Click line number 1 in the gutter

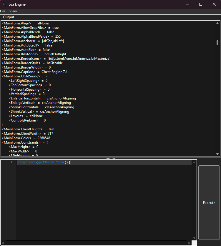(11, 162)
